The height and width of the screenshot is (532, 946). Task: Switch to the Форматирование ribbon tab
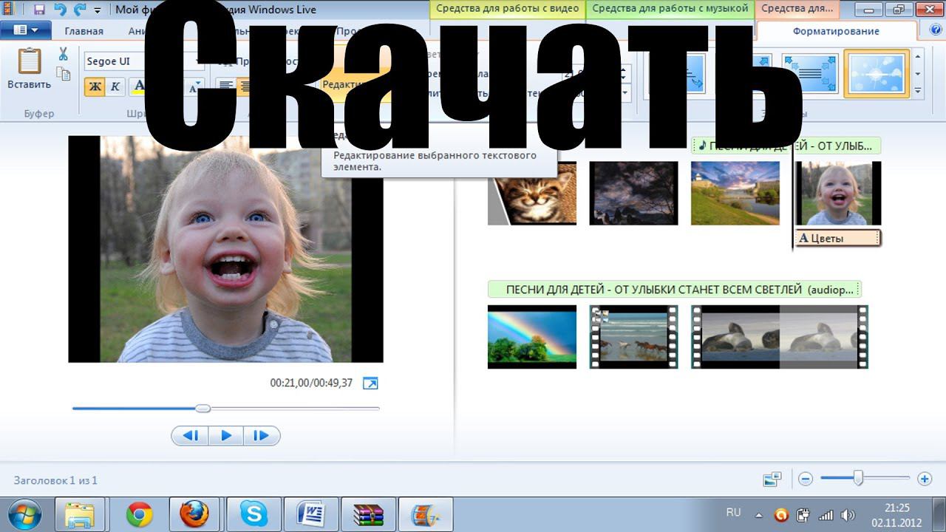836,31
